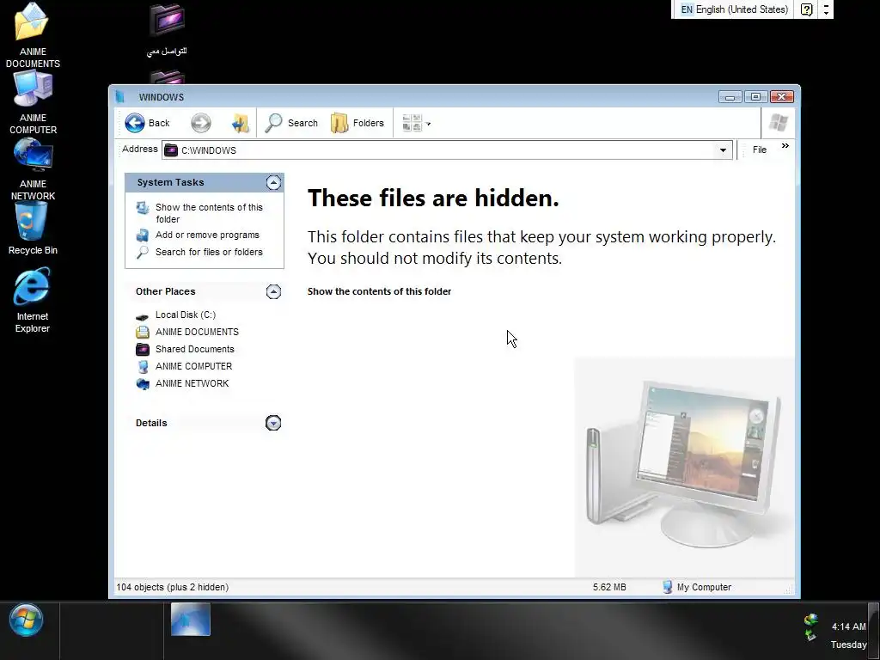The image size is (880, 660).
Task: Restore down the WINDOWS window
Action: (755, 96)
